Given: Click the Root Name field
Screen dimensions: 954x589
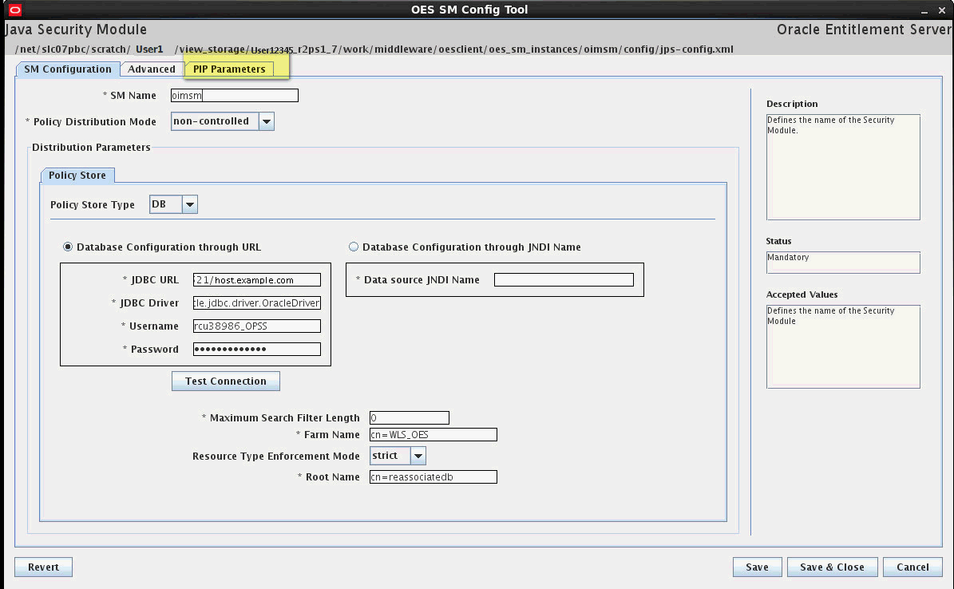Looking at the screenshot, I should click(433, 477).
